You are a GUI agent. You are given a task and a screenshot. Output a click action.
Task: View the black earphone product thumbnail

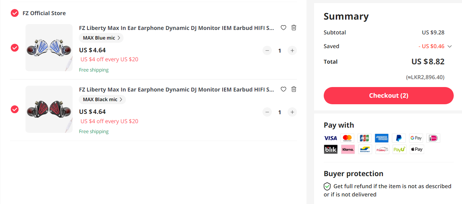(x=49, y=109)
